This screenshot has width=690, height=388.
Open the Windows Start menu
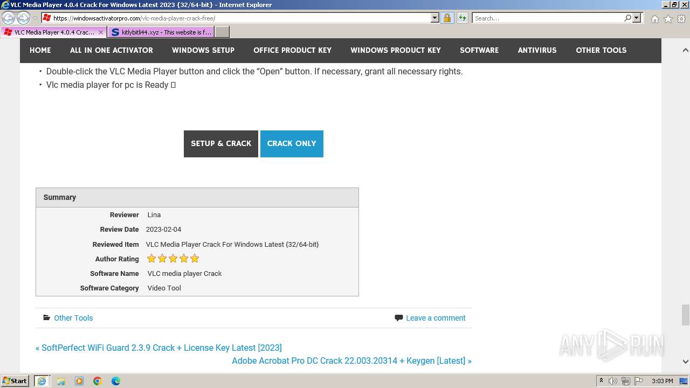[x=15, y=381]
